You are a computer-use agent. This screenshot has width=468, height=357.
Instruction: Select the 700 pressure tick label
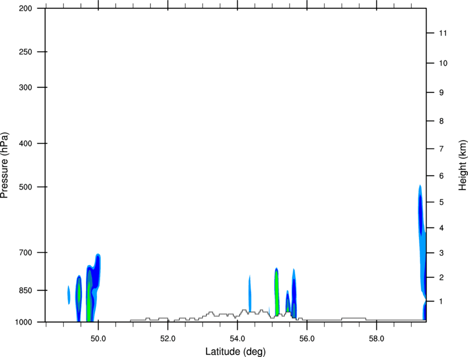[25, 252]
